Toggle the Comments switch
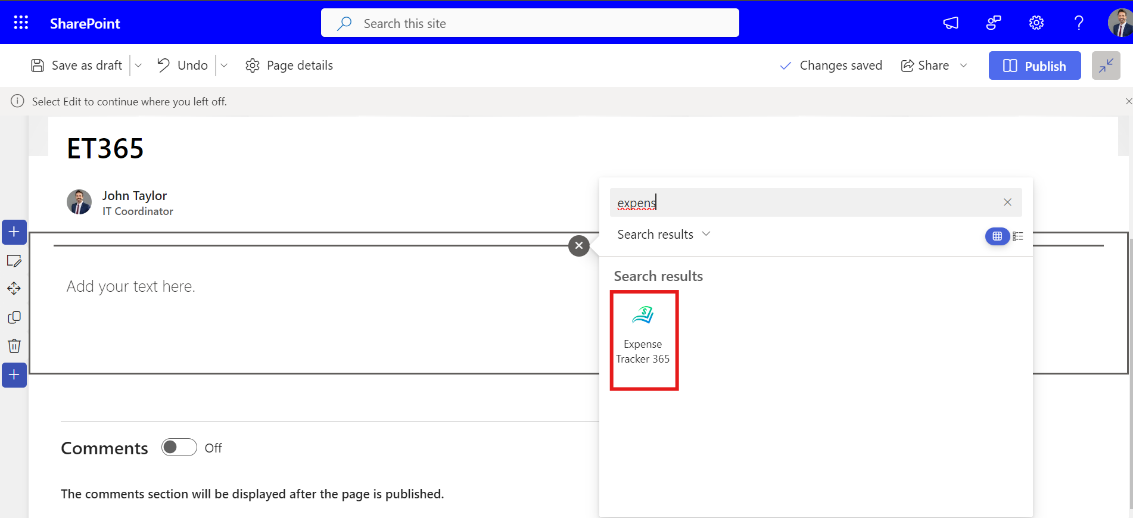1133x518 pixels. pyautogui.click(x=179, y=447)
